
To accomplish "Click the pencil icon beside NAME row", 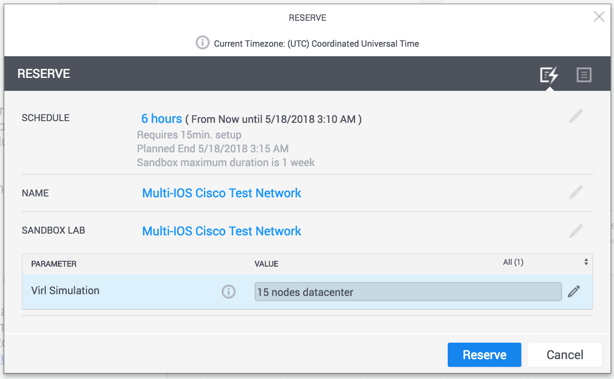I will (576, 192).
